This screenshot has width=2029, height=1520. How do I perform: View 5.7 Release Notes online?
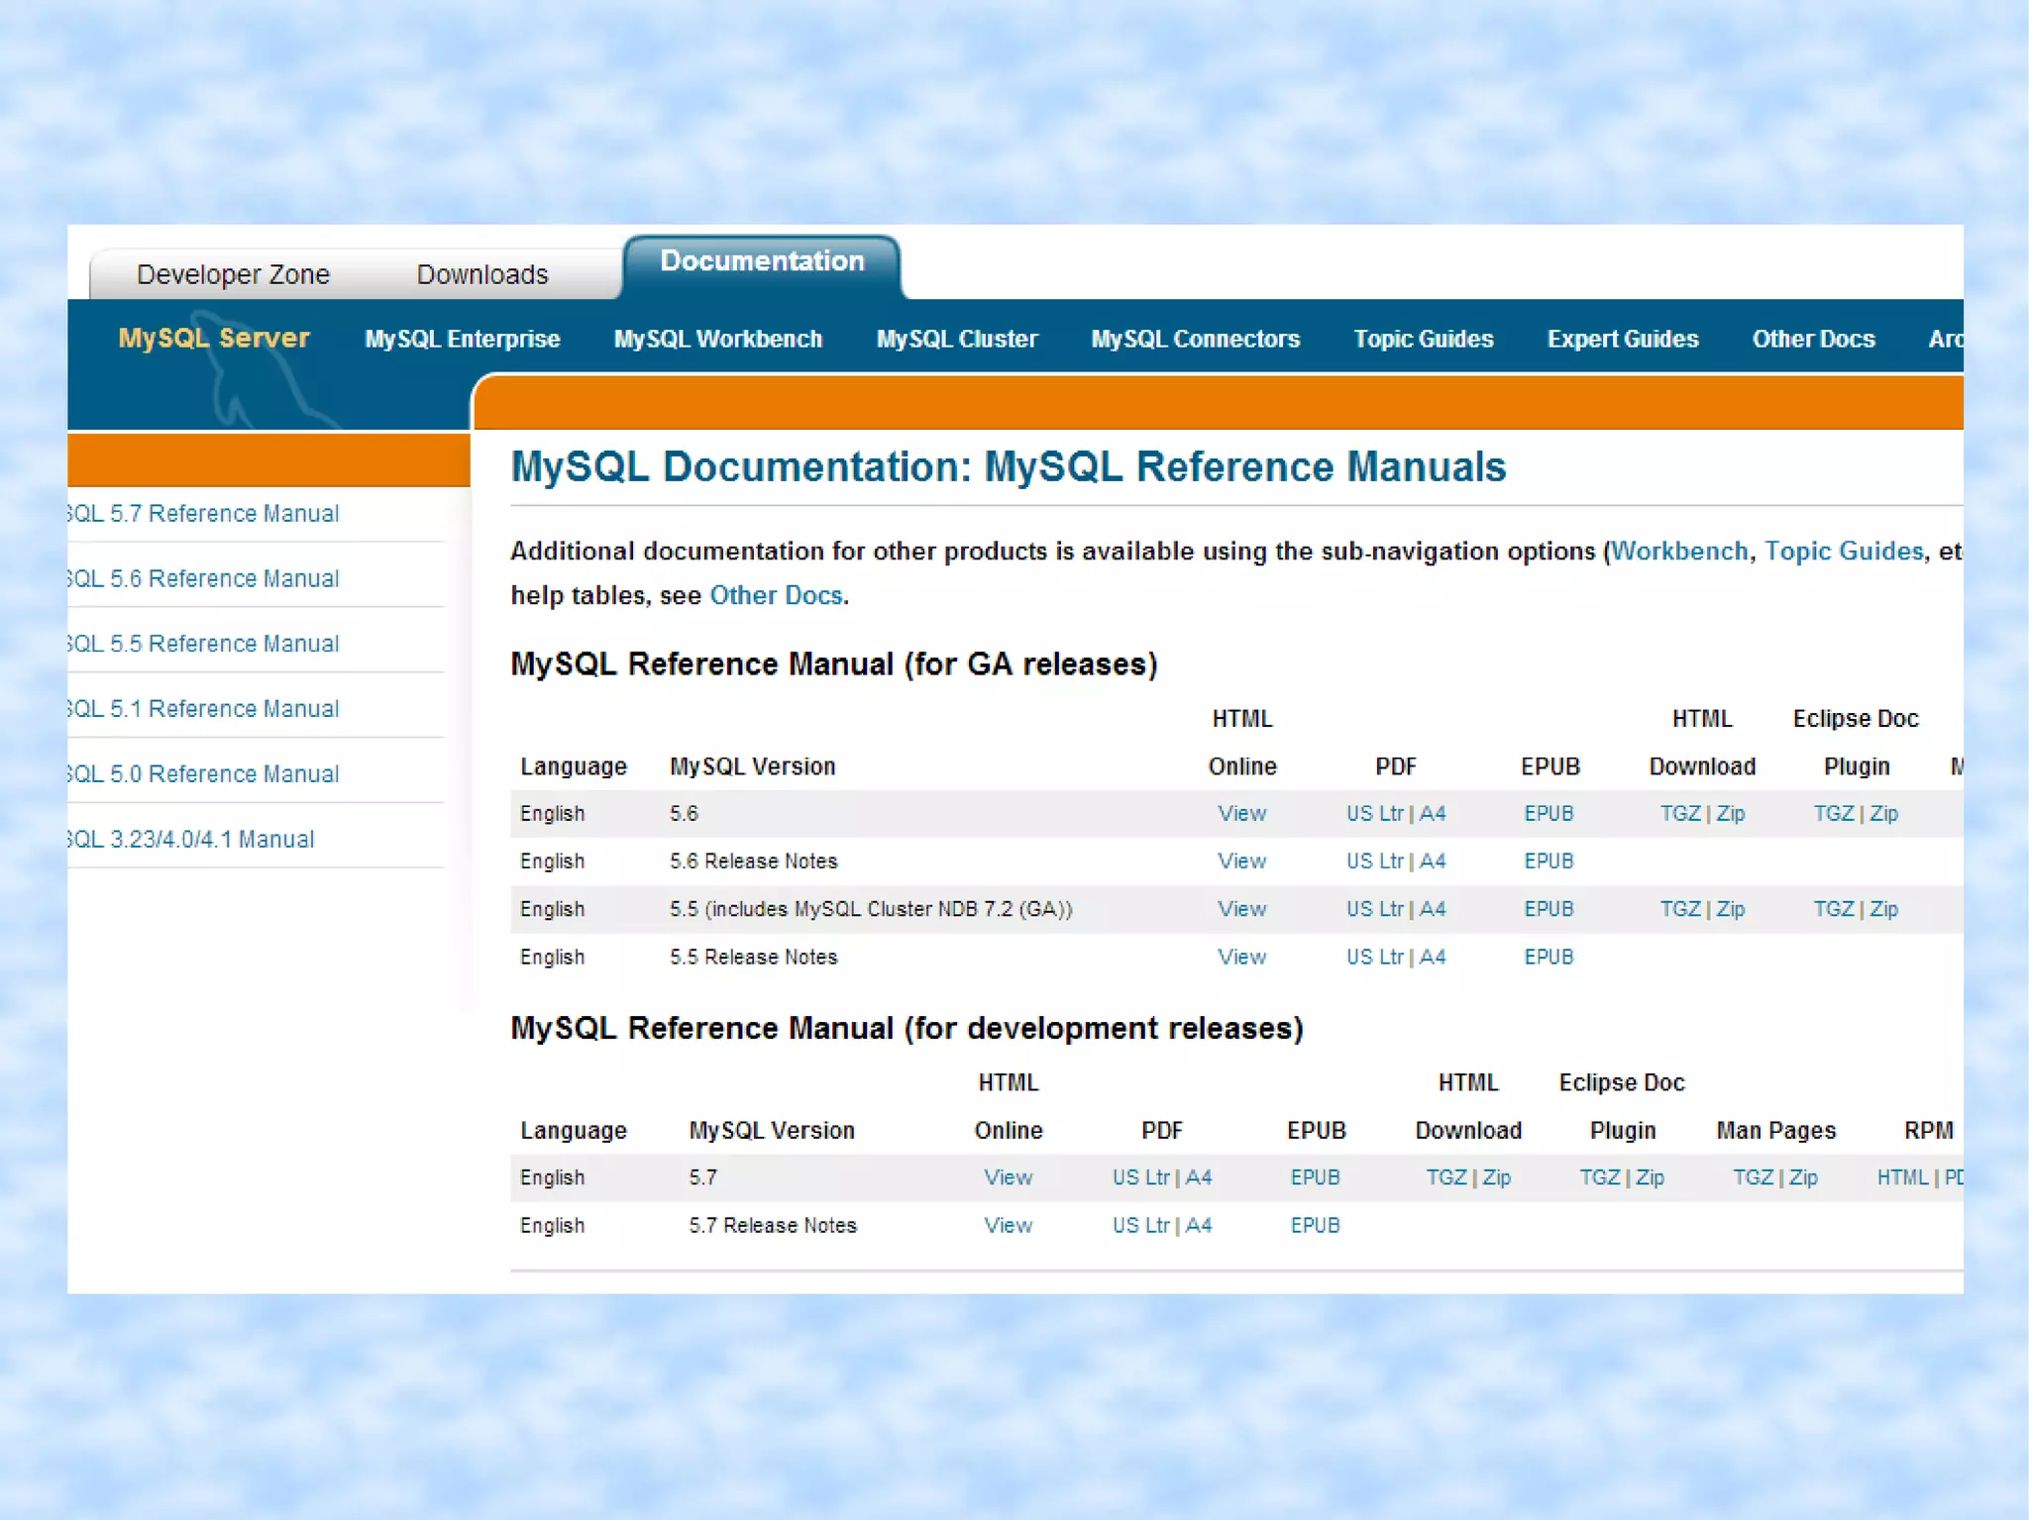(x=1008, y=1225)
